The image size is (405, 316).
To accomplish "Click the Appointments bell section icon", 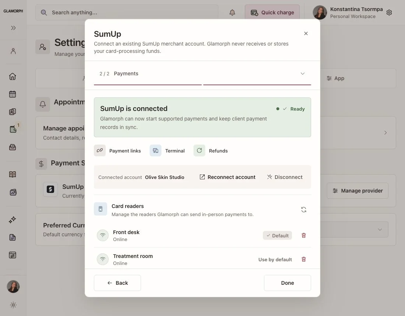I will click(x=43, y=104).
